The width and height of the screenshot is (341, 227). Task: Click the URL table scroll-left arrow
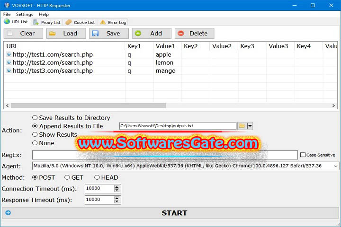coord(7,105)
